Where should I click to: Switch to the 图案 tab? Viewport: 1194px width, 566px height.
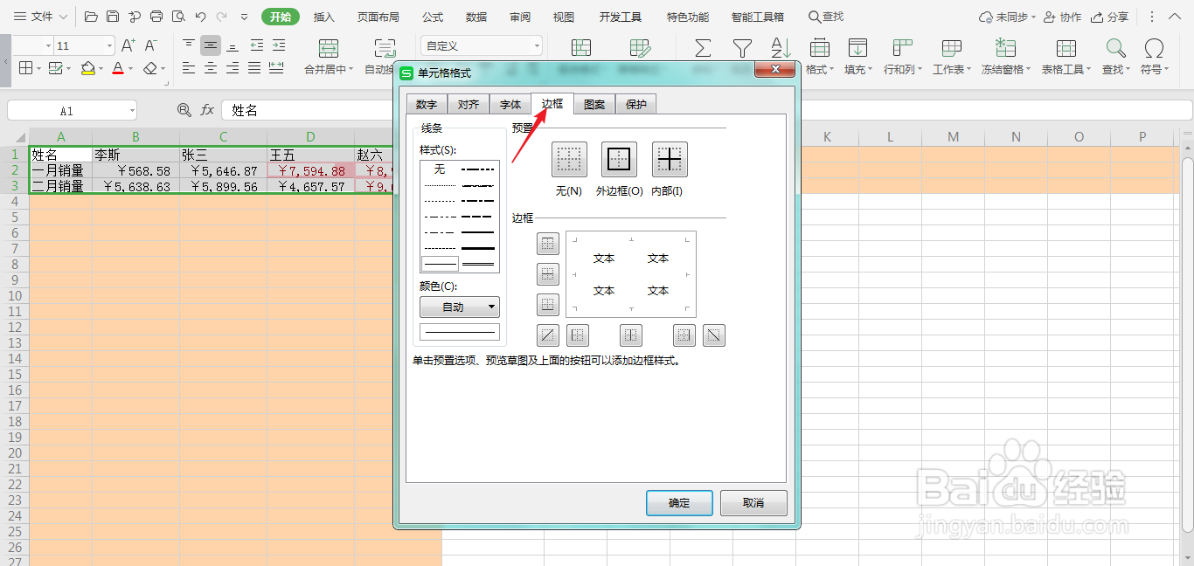(x=594, y=104)
